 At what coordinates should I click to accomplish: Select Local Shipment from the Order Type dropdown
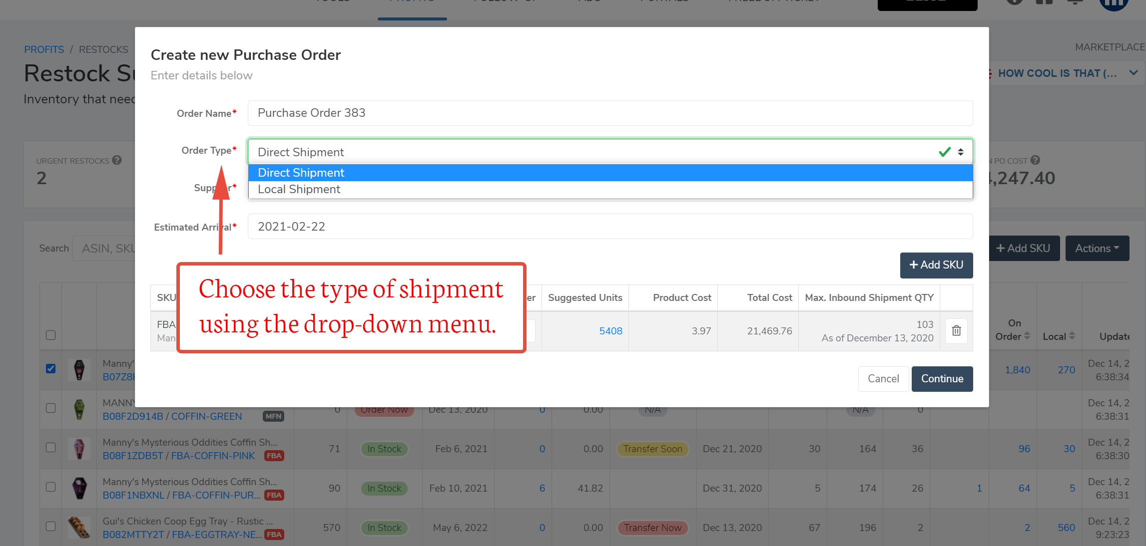pos(298,189)
